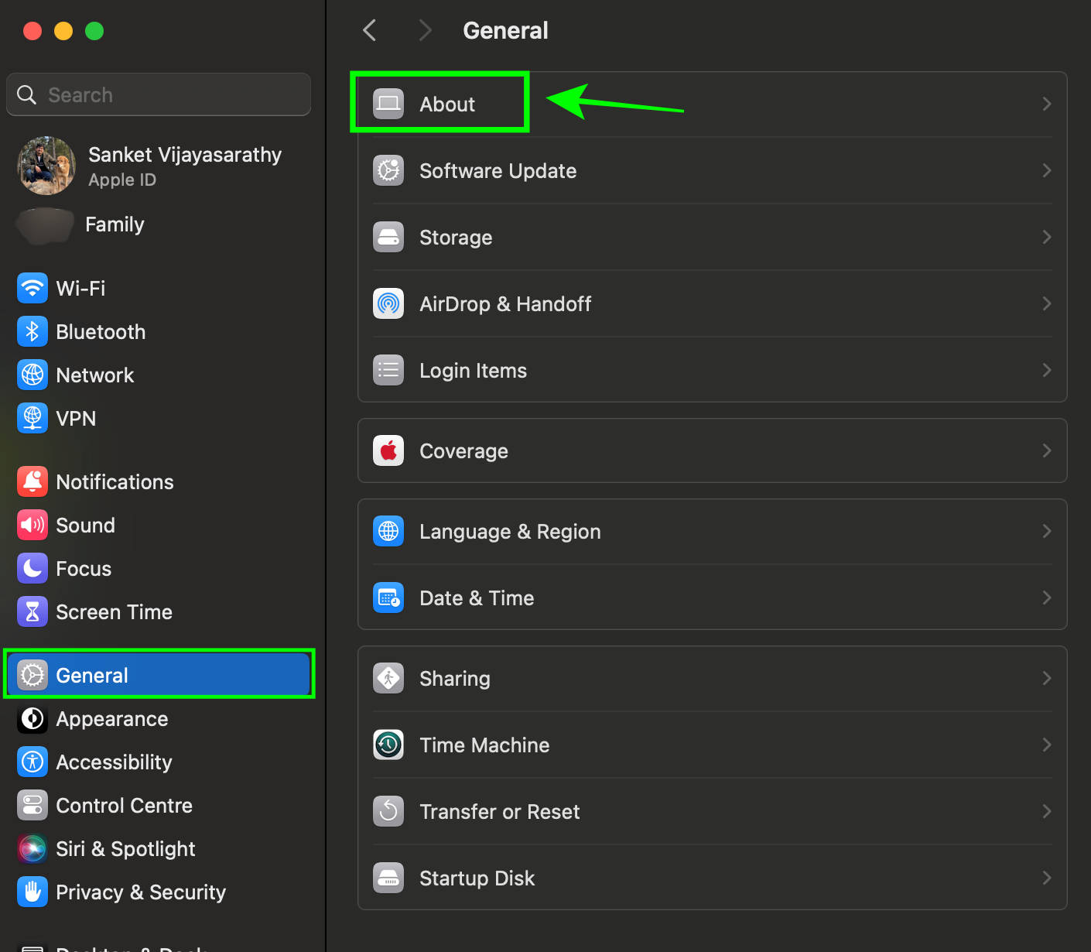Select the Coverage Apple logo icon
Image resolution: width=1091 pixels, height=952 pixels.
388,450
